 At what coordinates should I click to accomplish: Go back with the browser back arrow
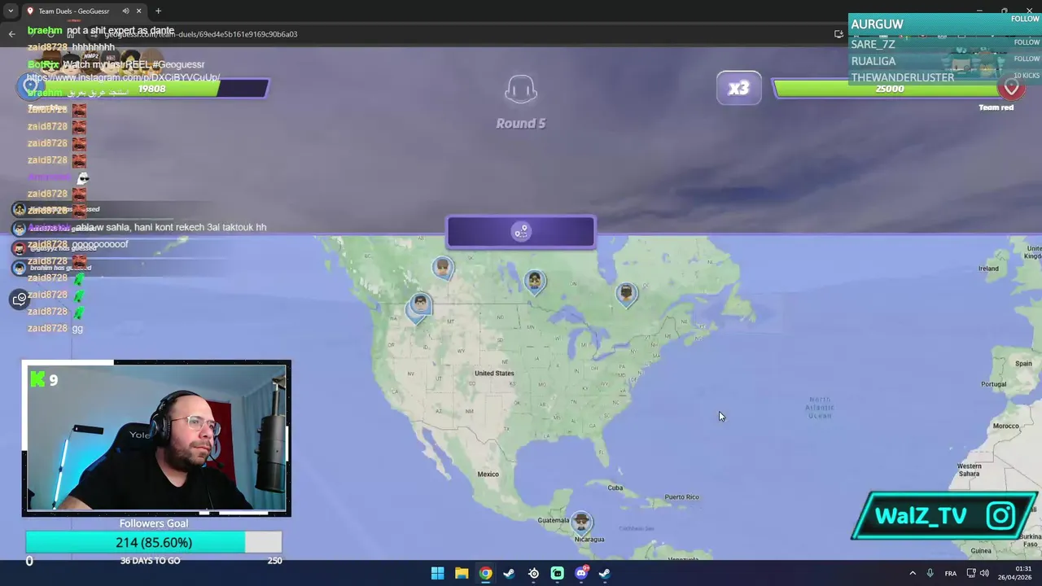tap(11, 34)
